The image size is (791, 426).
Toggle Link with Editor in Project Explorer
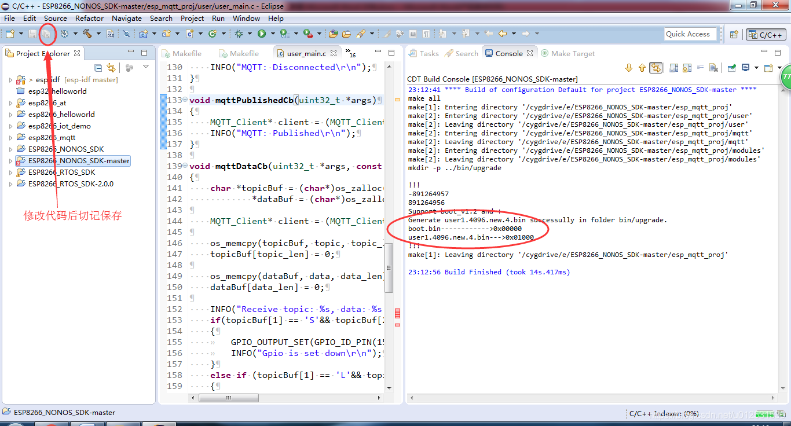[111, 68]
